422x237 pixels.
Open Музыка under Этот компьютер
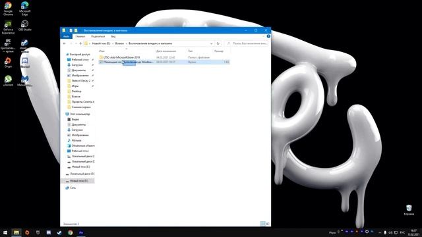[76, 140]
